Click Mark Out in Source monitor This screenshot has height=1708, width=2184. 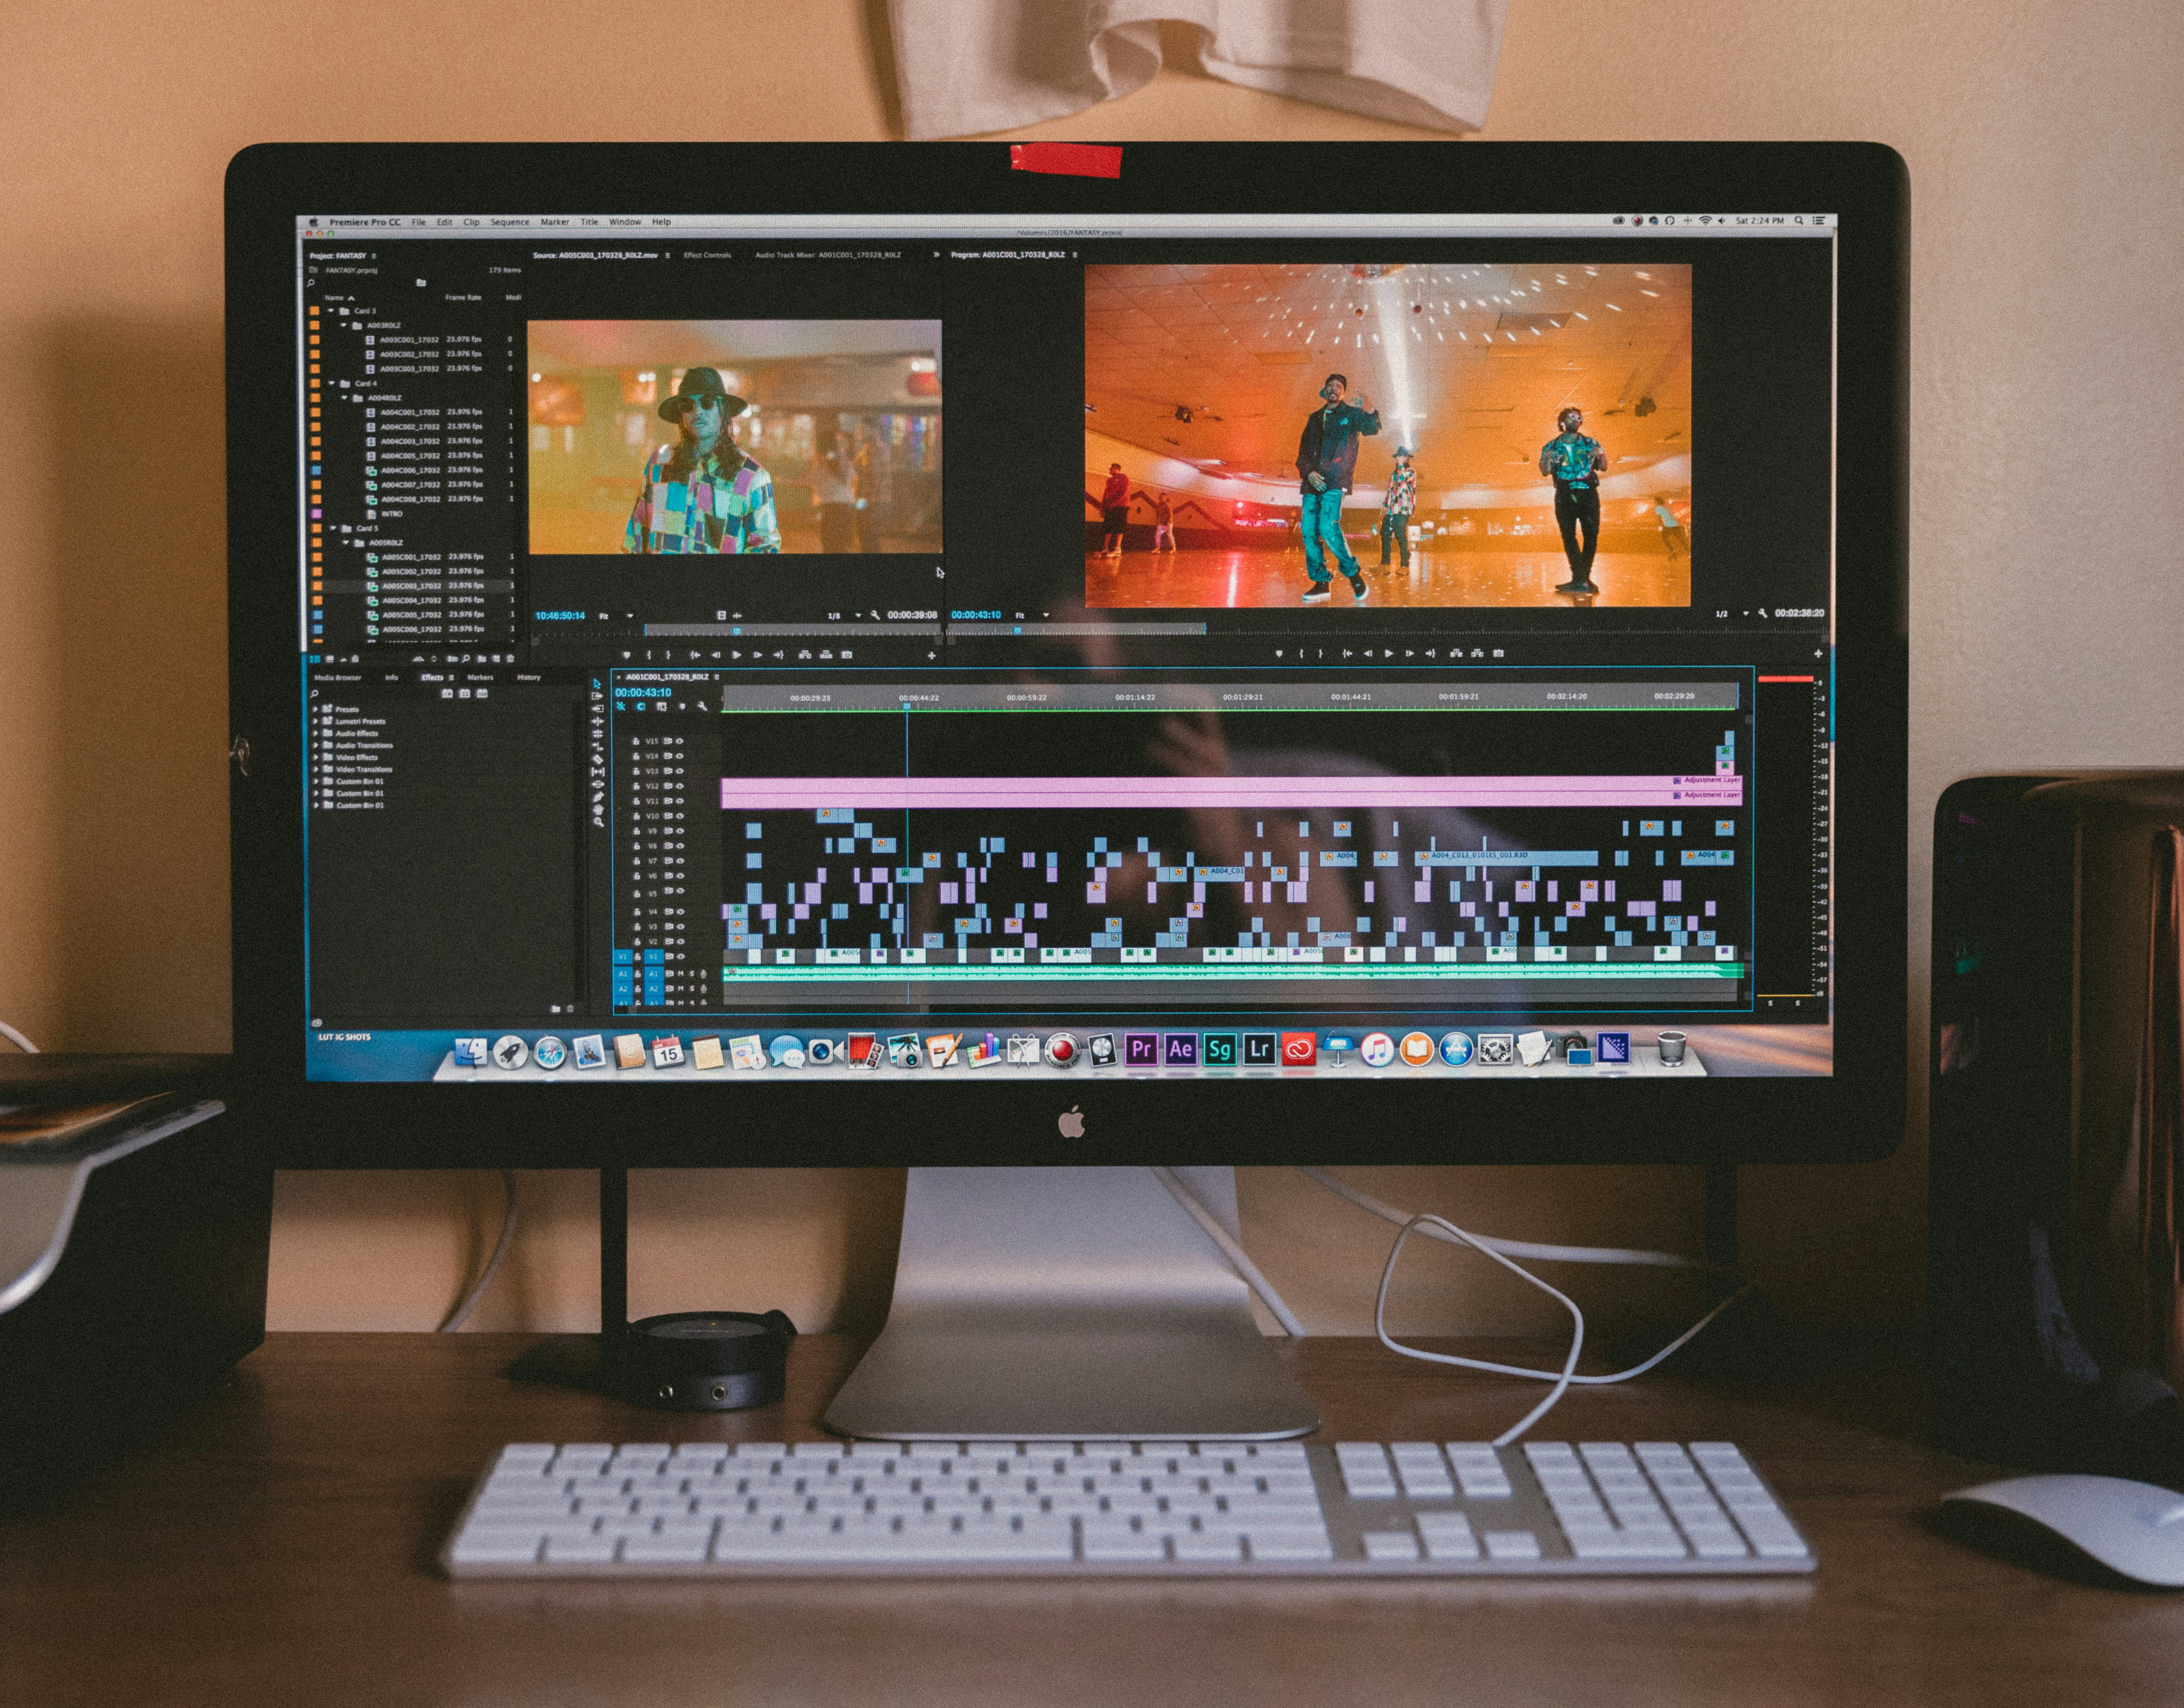coord(668,655)
